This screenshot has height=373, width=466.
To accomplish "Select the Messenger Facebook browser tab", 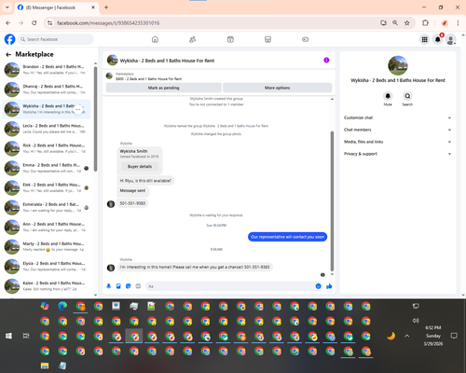I will 57,7.
